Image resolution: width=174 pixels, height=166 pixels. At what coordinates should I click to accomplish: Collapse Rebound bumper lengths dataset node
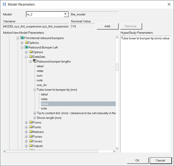click(x=31, y=62)
